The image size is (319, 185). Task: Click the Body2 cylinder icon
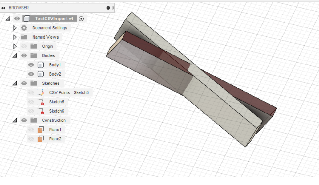40,74
